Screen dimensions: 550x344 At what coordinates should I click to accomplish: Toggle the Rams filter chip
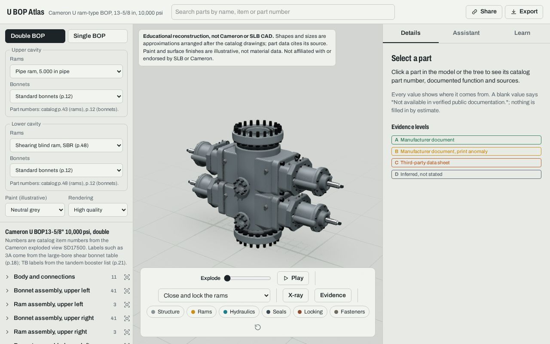tap(202, 312)
